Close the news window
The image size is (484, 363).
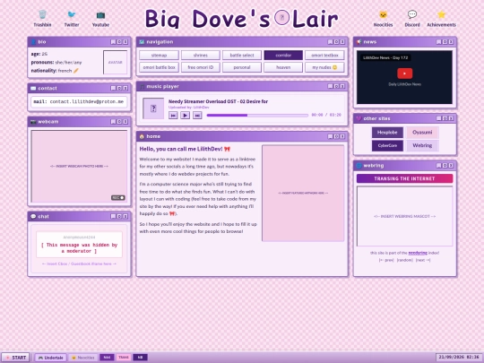click(x=451, y=41)
